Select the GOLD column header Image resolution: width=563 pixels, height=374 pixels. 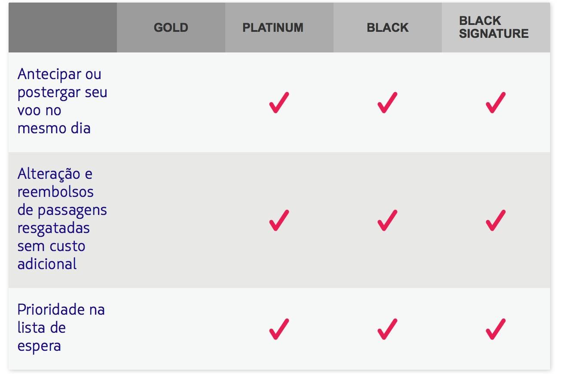[x=171, y=28]
